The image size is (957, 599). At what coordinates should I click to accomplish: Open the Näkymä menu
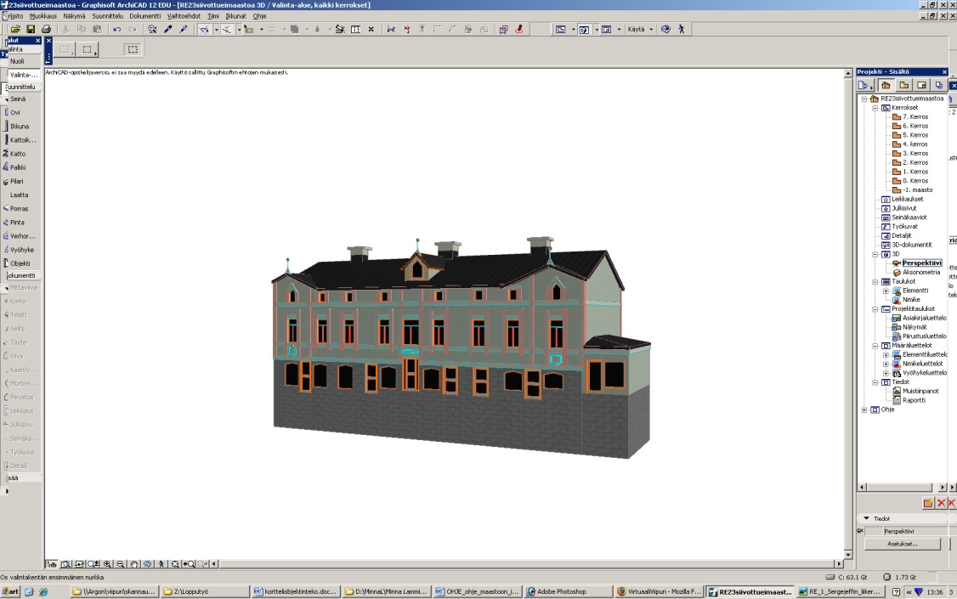[74, 16]
